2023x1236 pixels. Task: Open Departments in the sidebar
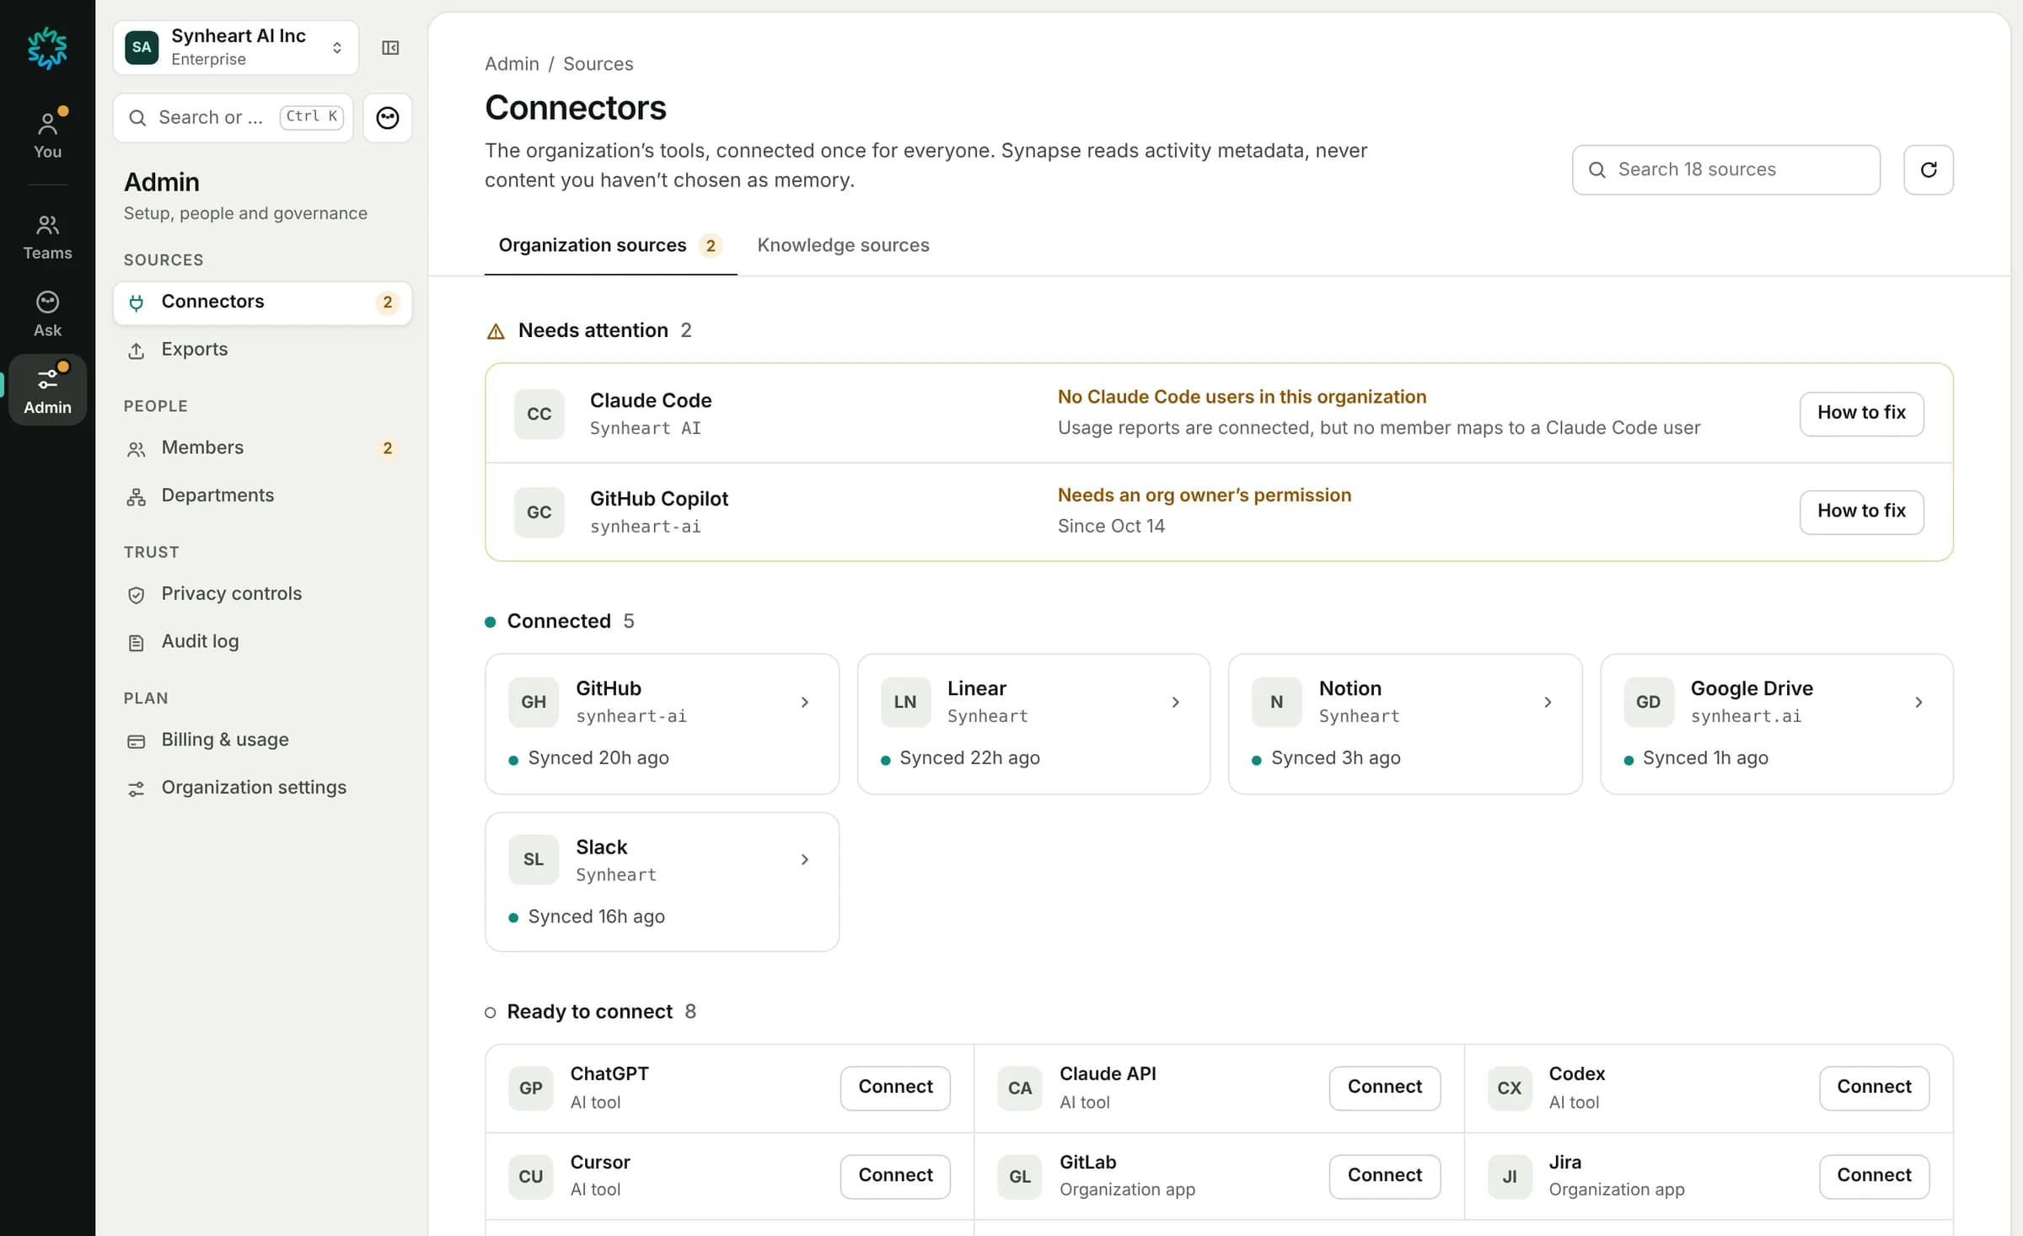click(262, 496)
